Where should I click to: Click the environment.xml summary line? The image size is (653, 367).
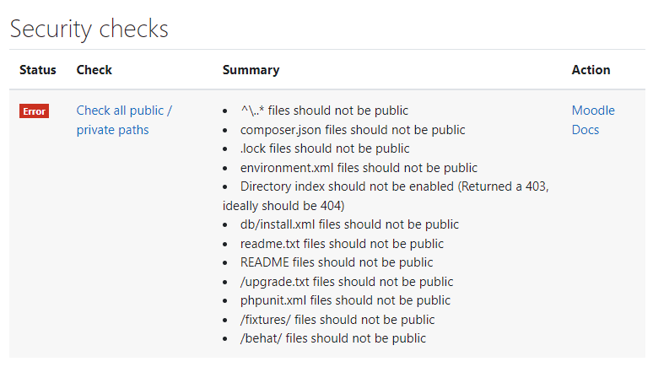pyautogui.click(x=359, y=168)
